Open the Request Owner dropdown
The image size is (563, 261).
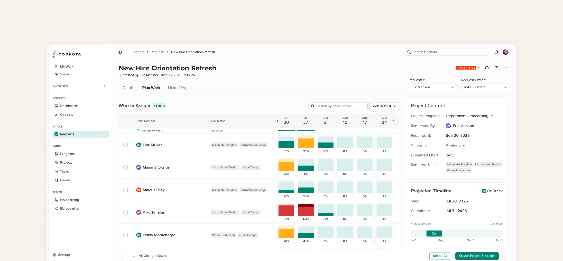click(x=486, y=87)
